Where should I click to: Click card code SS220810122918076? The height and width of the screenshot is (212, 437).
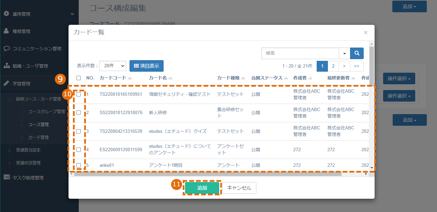pos(121,112)
